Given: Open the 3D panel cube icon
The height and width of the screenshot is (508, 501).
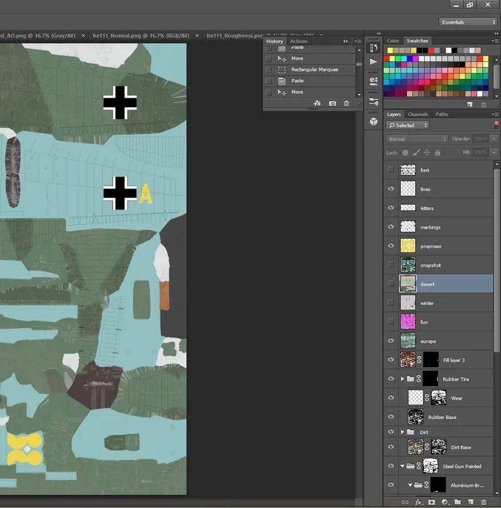Looking at the screenshot, I should click(374, 120).
